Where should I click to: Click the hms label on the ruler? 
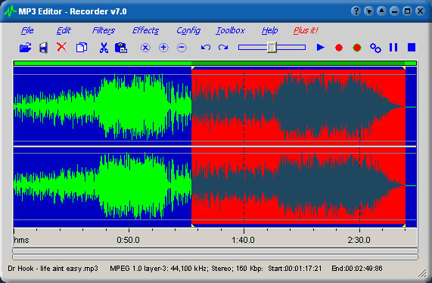click(21, 240)
